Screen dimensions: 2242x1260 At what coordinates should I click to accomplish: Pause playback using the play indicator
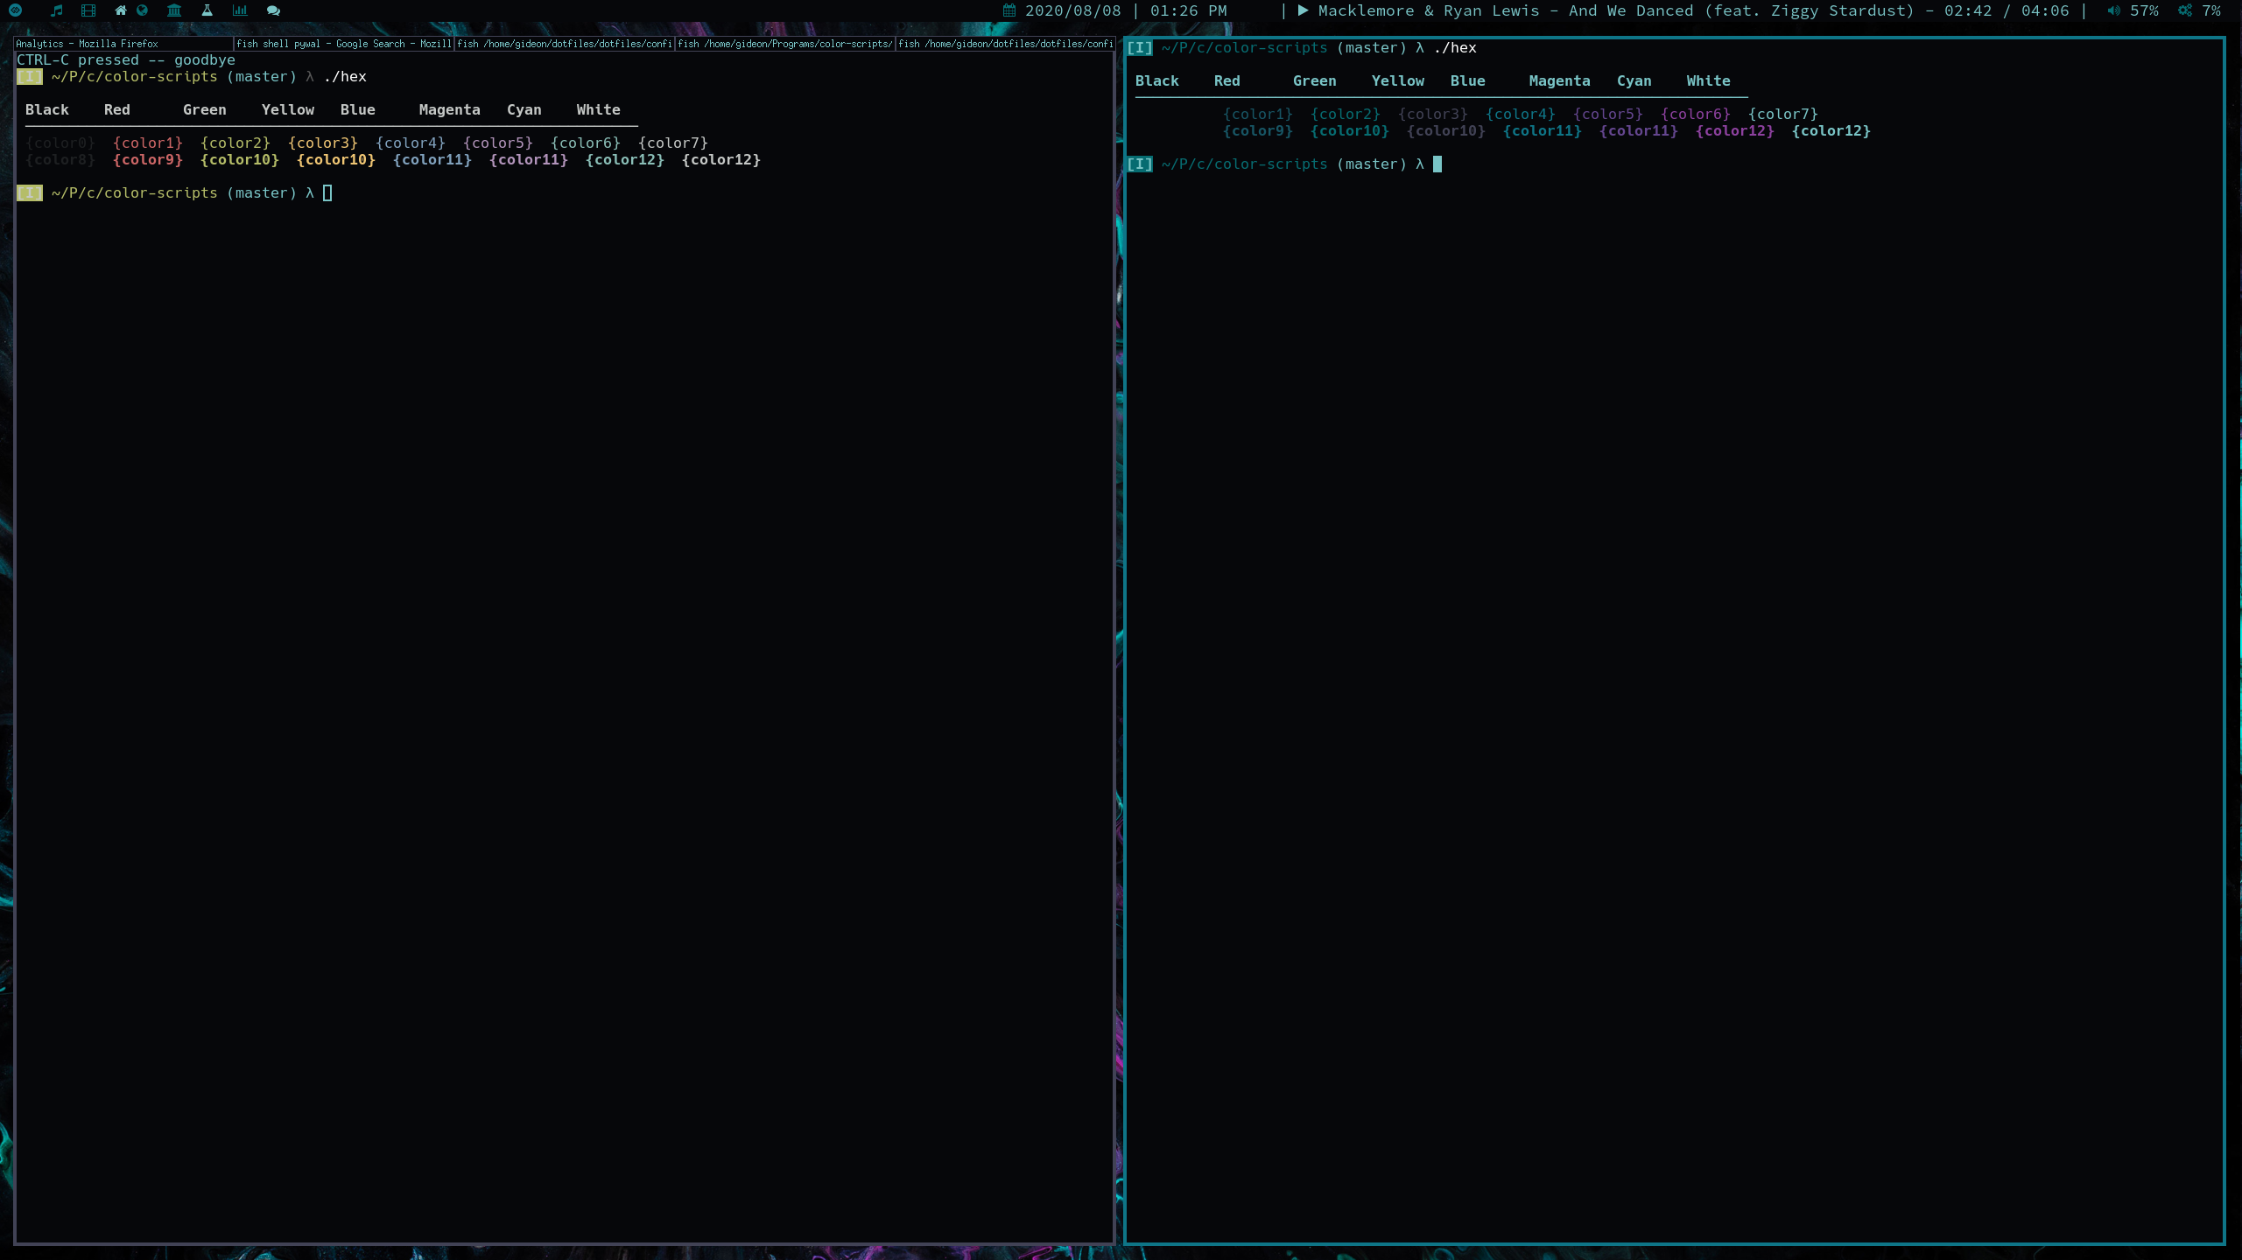1304,10
